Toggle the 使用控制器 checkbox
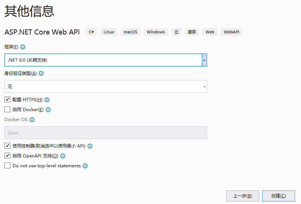This screenshot has height=204, width=301. pos(7,146)
